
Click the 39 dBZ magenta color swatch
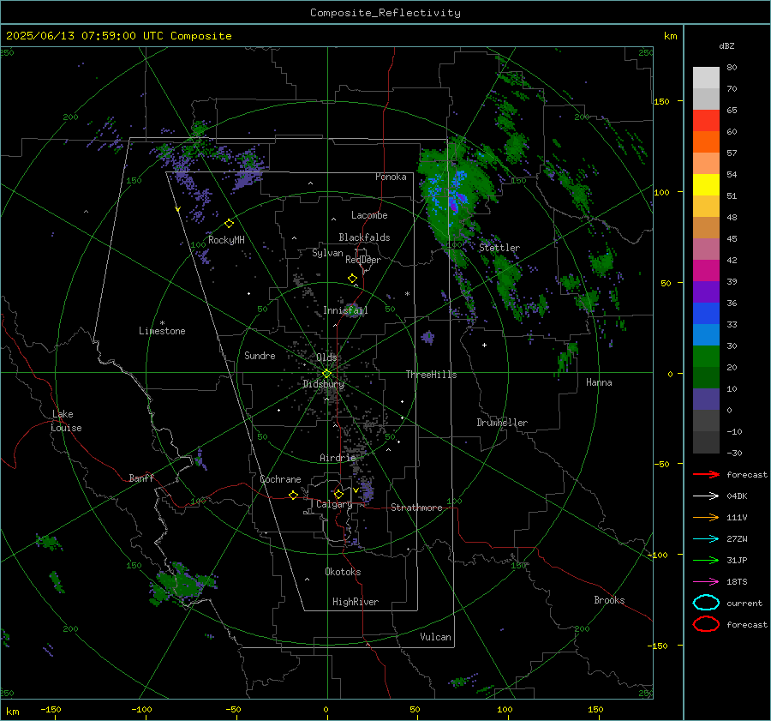[706, 271]
